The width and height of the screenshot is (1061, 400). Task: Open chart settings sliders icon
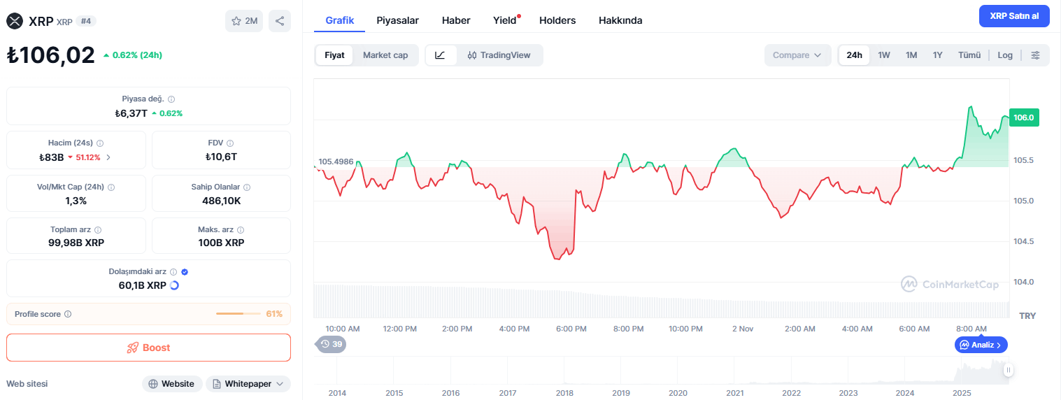pyautogui.click(x=1036, y=55)
